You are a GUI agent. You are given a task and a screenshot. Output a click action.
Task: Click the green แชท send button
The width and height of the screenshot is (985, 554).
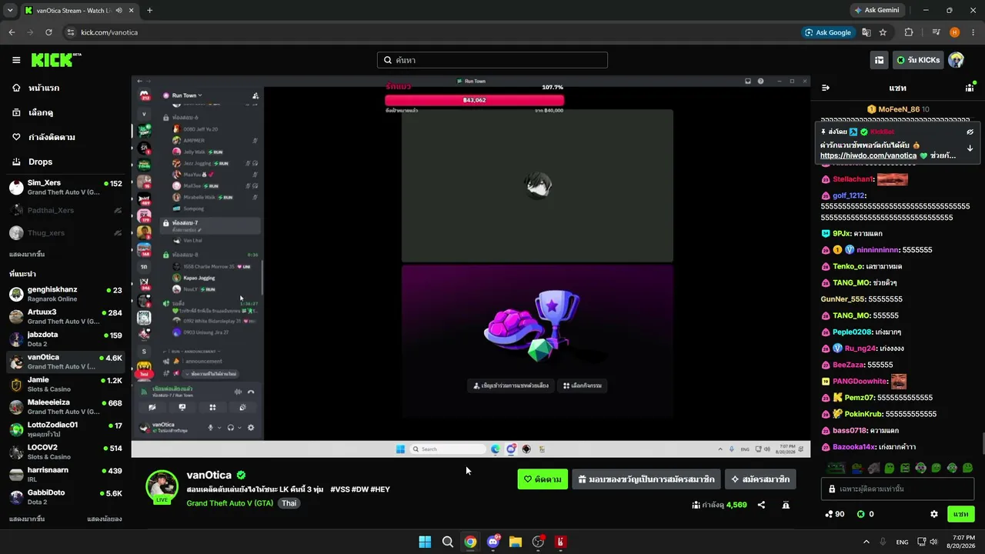click(961, 514)
